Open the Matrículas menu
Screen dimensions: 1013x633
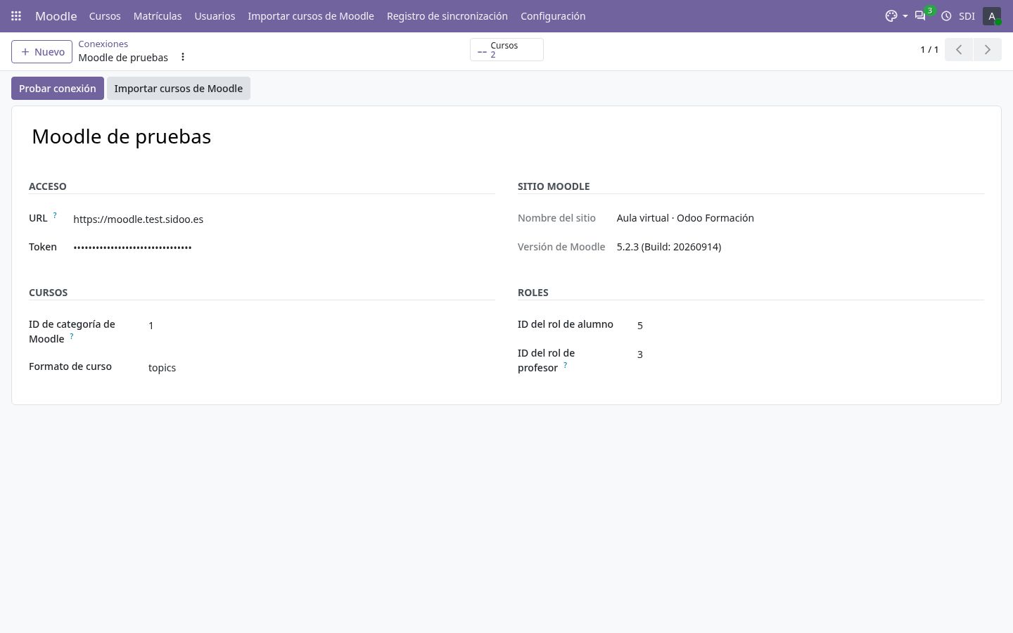pyautogui.click(x=158, y=15)
